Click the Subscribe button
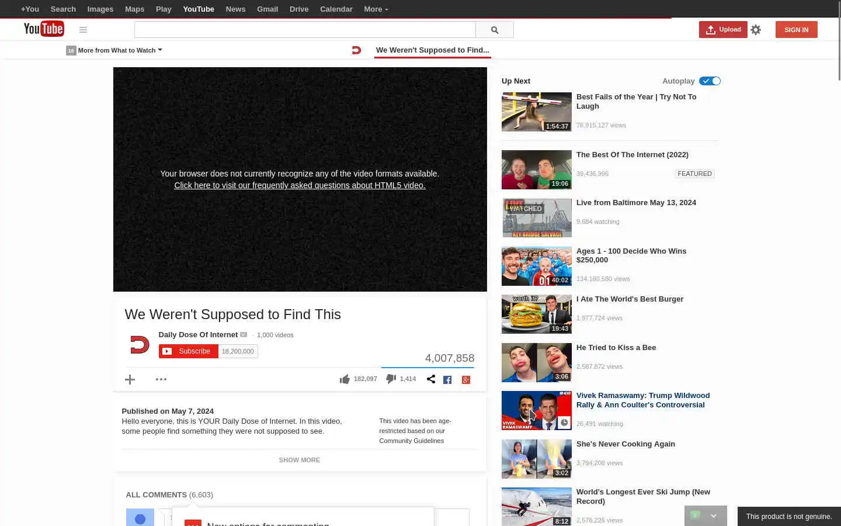Viewport: 841px width, 526px height. 188,351
